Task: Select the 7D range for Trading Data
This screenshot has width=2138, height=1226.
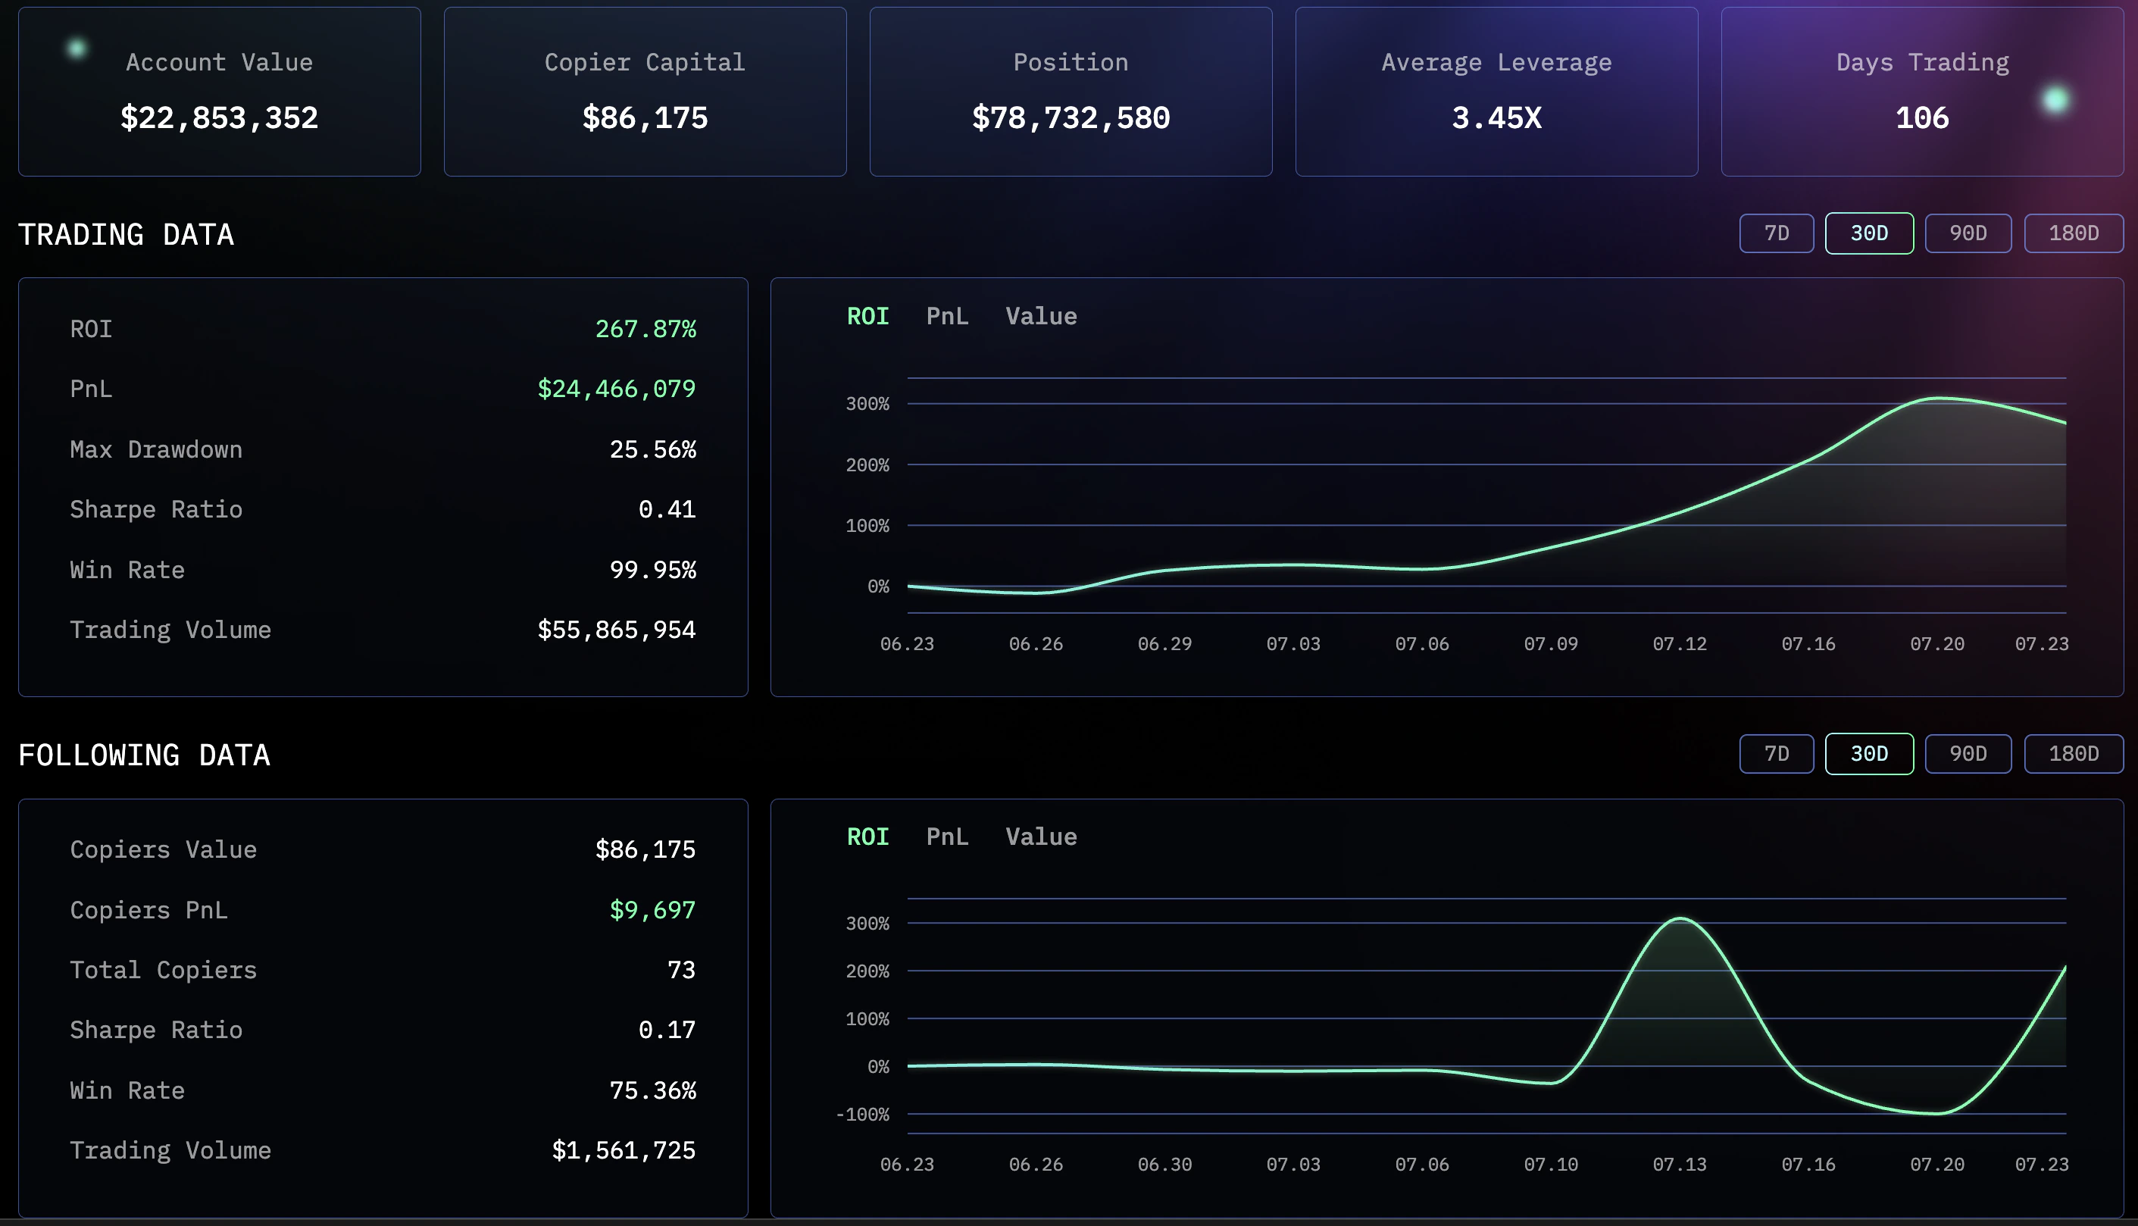Action: click(x=1776, y=233)
